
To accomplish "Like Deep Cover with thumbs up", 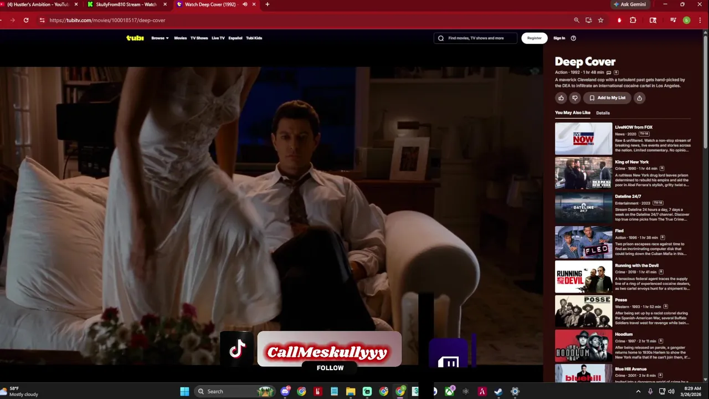I will 561,98.
